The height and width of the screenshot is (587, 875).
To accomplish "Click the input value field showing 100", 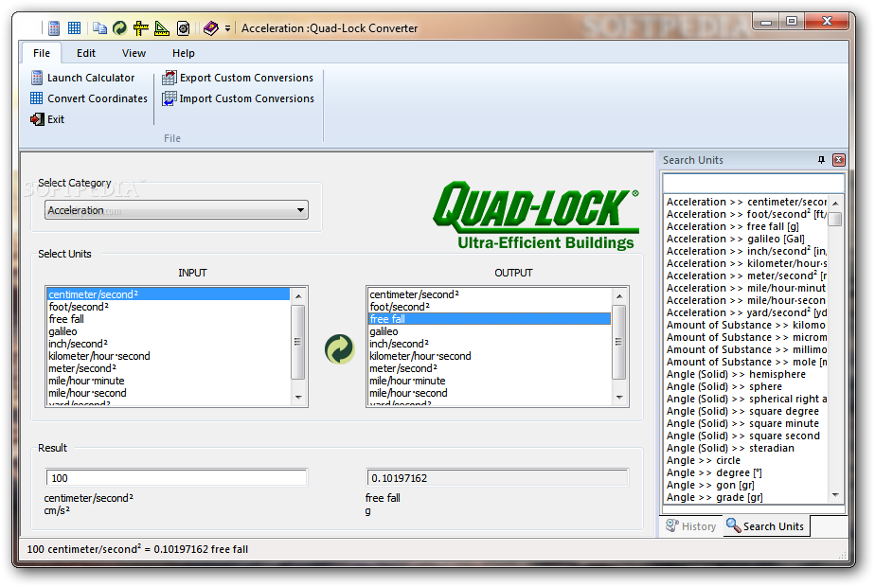I will (x=176, y=478).
